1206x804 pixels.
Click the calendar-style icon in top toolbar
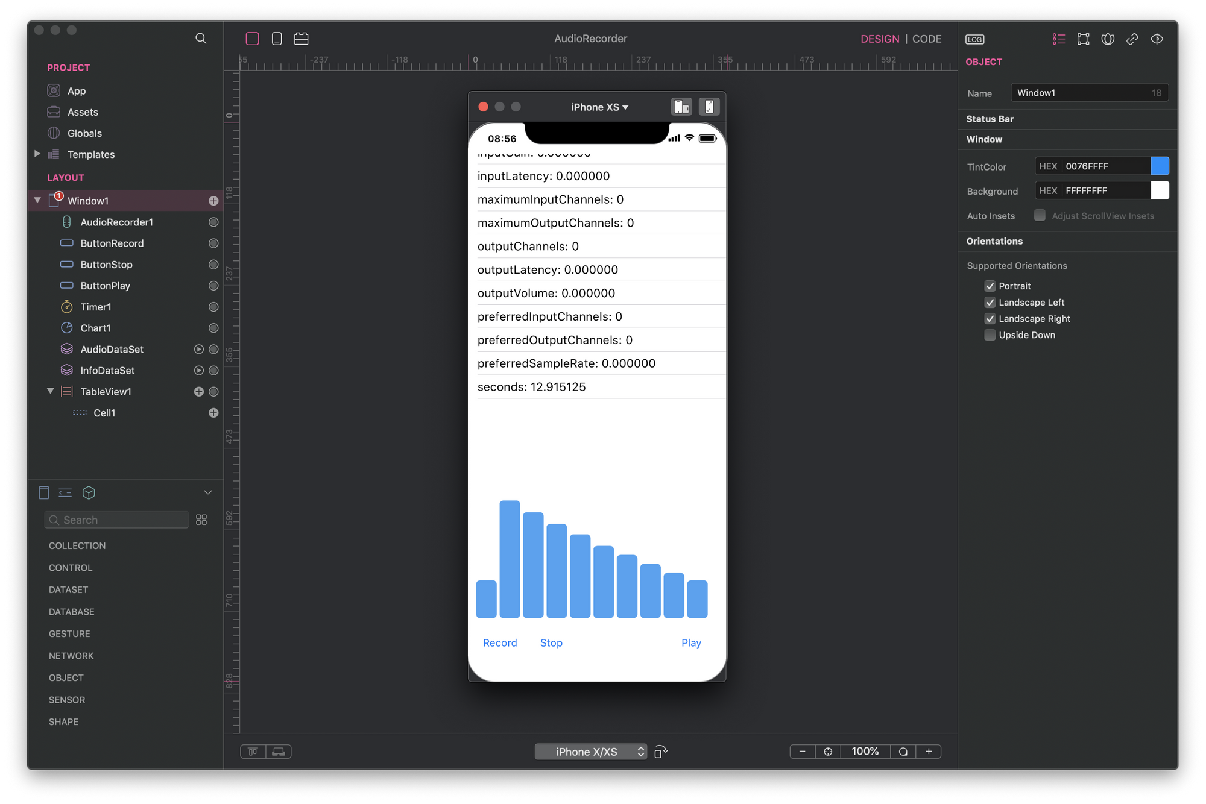(x=301, y=39)
